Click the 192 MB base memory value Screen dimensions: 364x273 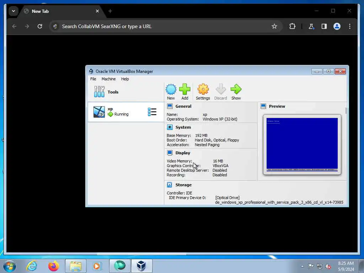[201, 135]
